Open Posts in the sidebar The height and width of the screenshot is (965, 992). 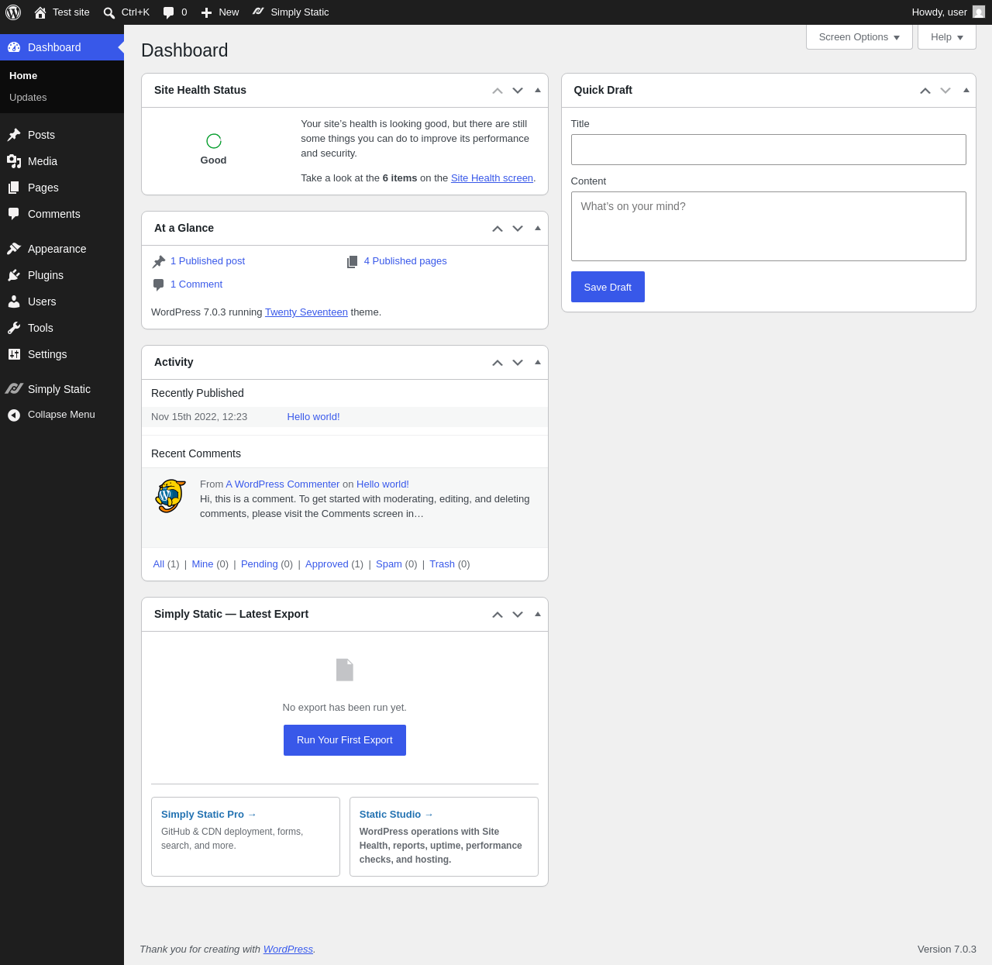click(x=62, y=135)
